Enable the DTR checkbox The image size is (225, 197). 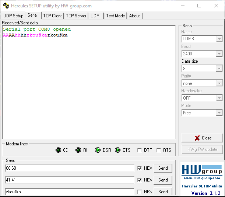point(140,150)
